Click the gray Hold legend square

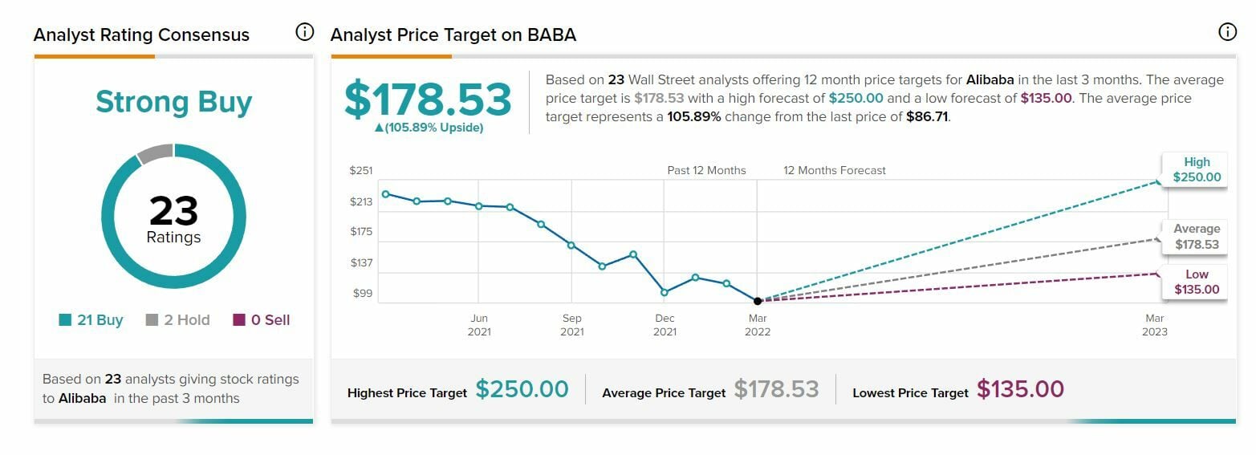click(x=152, y=320)
